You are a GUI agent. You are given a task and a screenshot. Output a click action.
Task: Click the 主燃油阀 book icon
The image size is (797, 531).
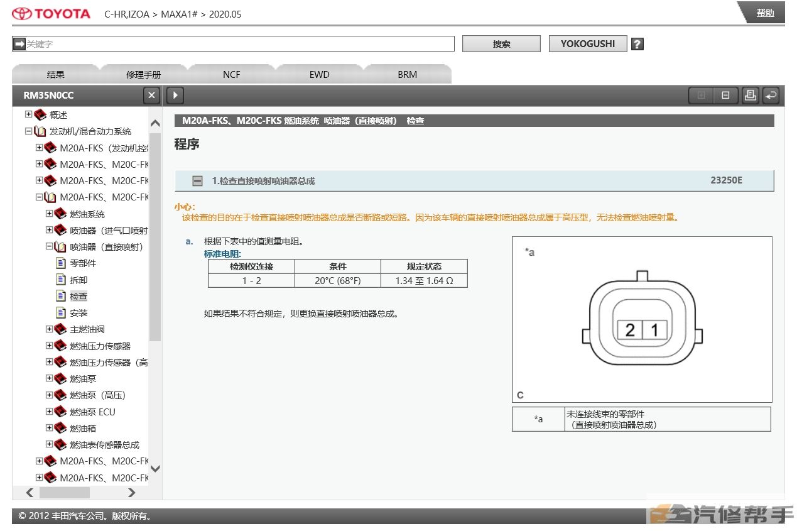tap(61, 329)
